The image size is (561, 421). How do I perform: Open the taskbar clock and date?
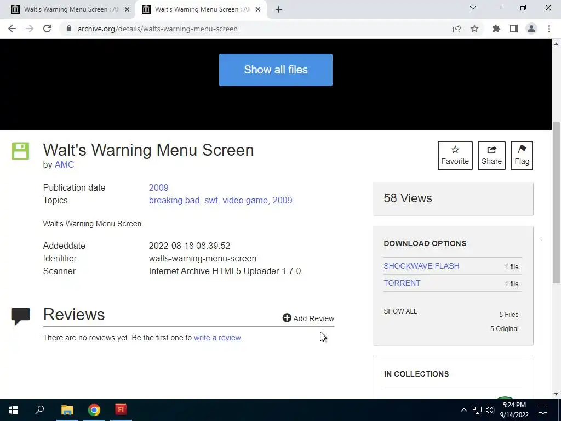[x=514, y=410]
